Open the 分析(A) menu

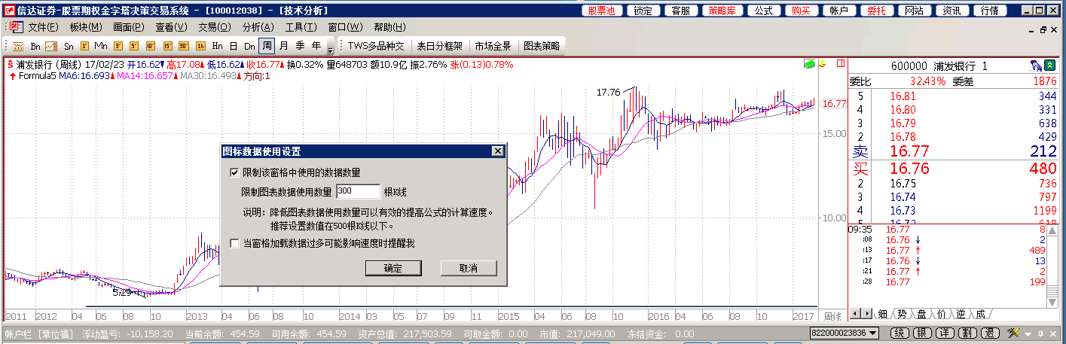(258, 27)
